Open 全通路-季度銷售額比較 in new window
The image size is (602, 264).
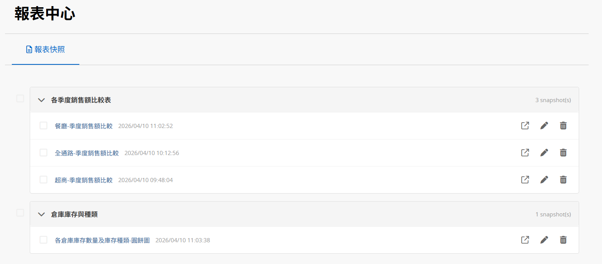click(525, 153)
